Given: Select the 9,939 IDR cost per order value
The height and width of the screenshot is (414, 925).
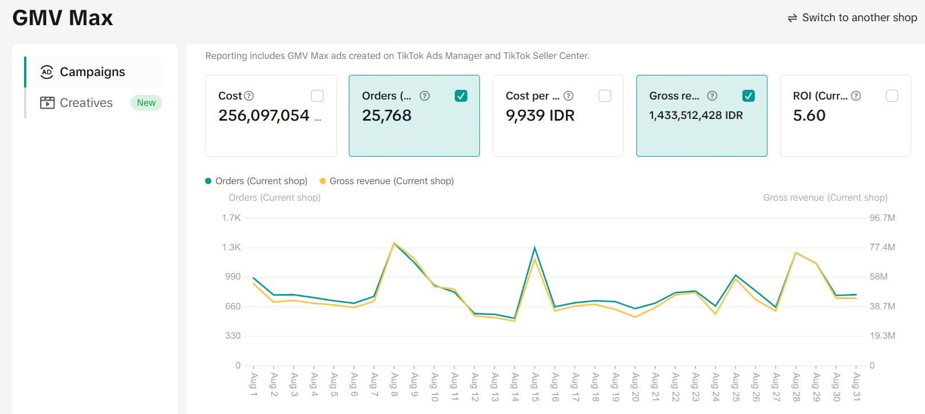Looking at the screenshot, I should pos(540,116).
